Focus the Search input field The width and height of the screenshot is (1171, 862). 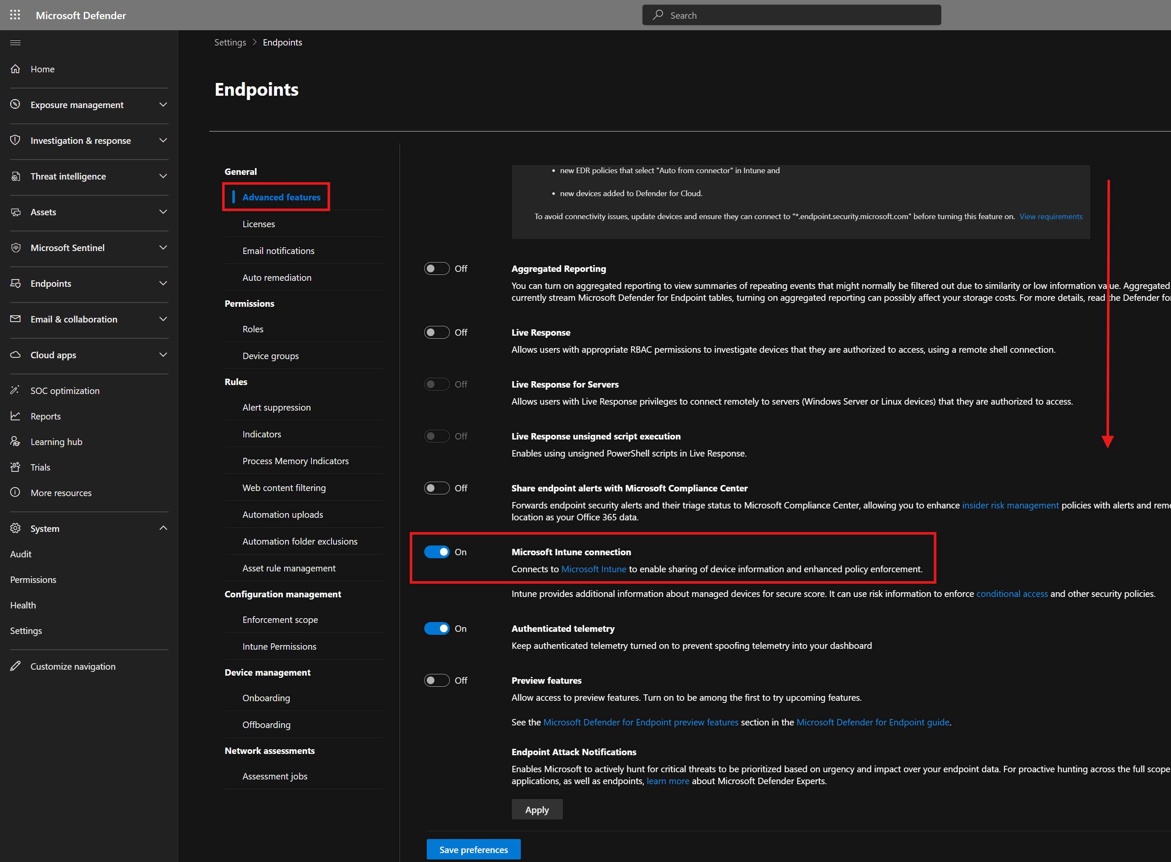[791, 15]
